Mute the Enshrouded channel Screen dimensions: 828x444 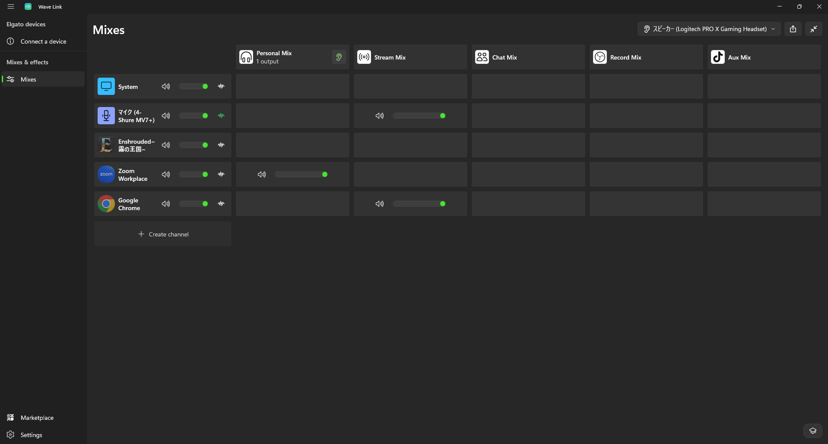point(166,145)
